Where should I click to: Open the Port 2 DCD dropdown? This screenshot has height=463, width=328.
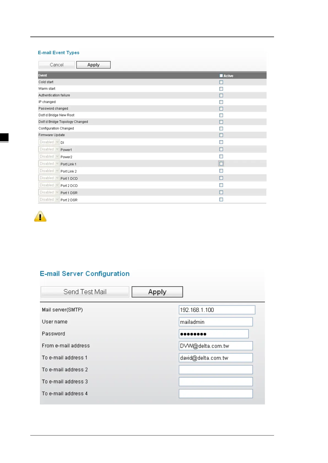[49, 185]
